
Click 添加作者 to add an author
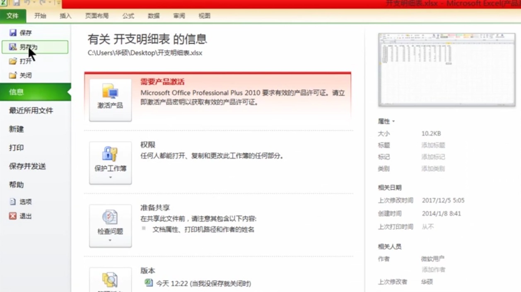433,270
